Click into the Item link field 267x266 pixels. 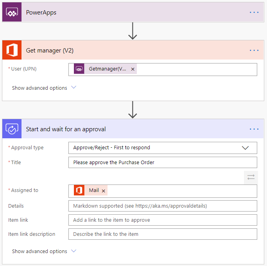point(163,220)
